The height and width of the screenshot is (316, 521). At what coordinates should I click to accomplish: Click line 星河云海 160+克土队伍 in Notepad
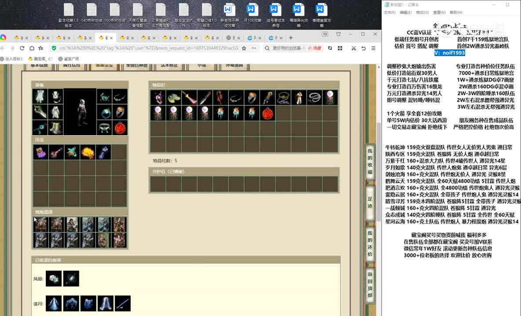click(x=452, y=221)
